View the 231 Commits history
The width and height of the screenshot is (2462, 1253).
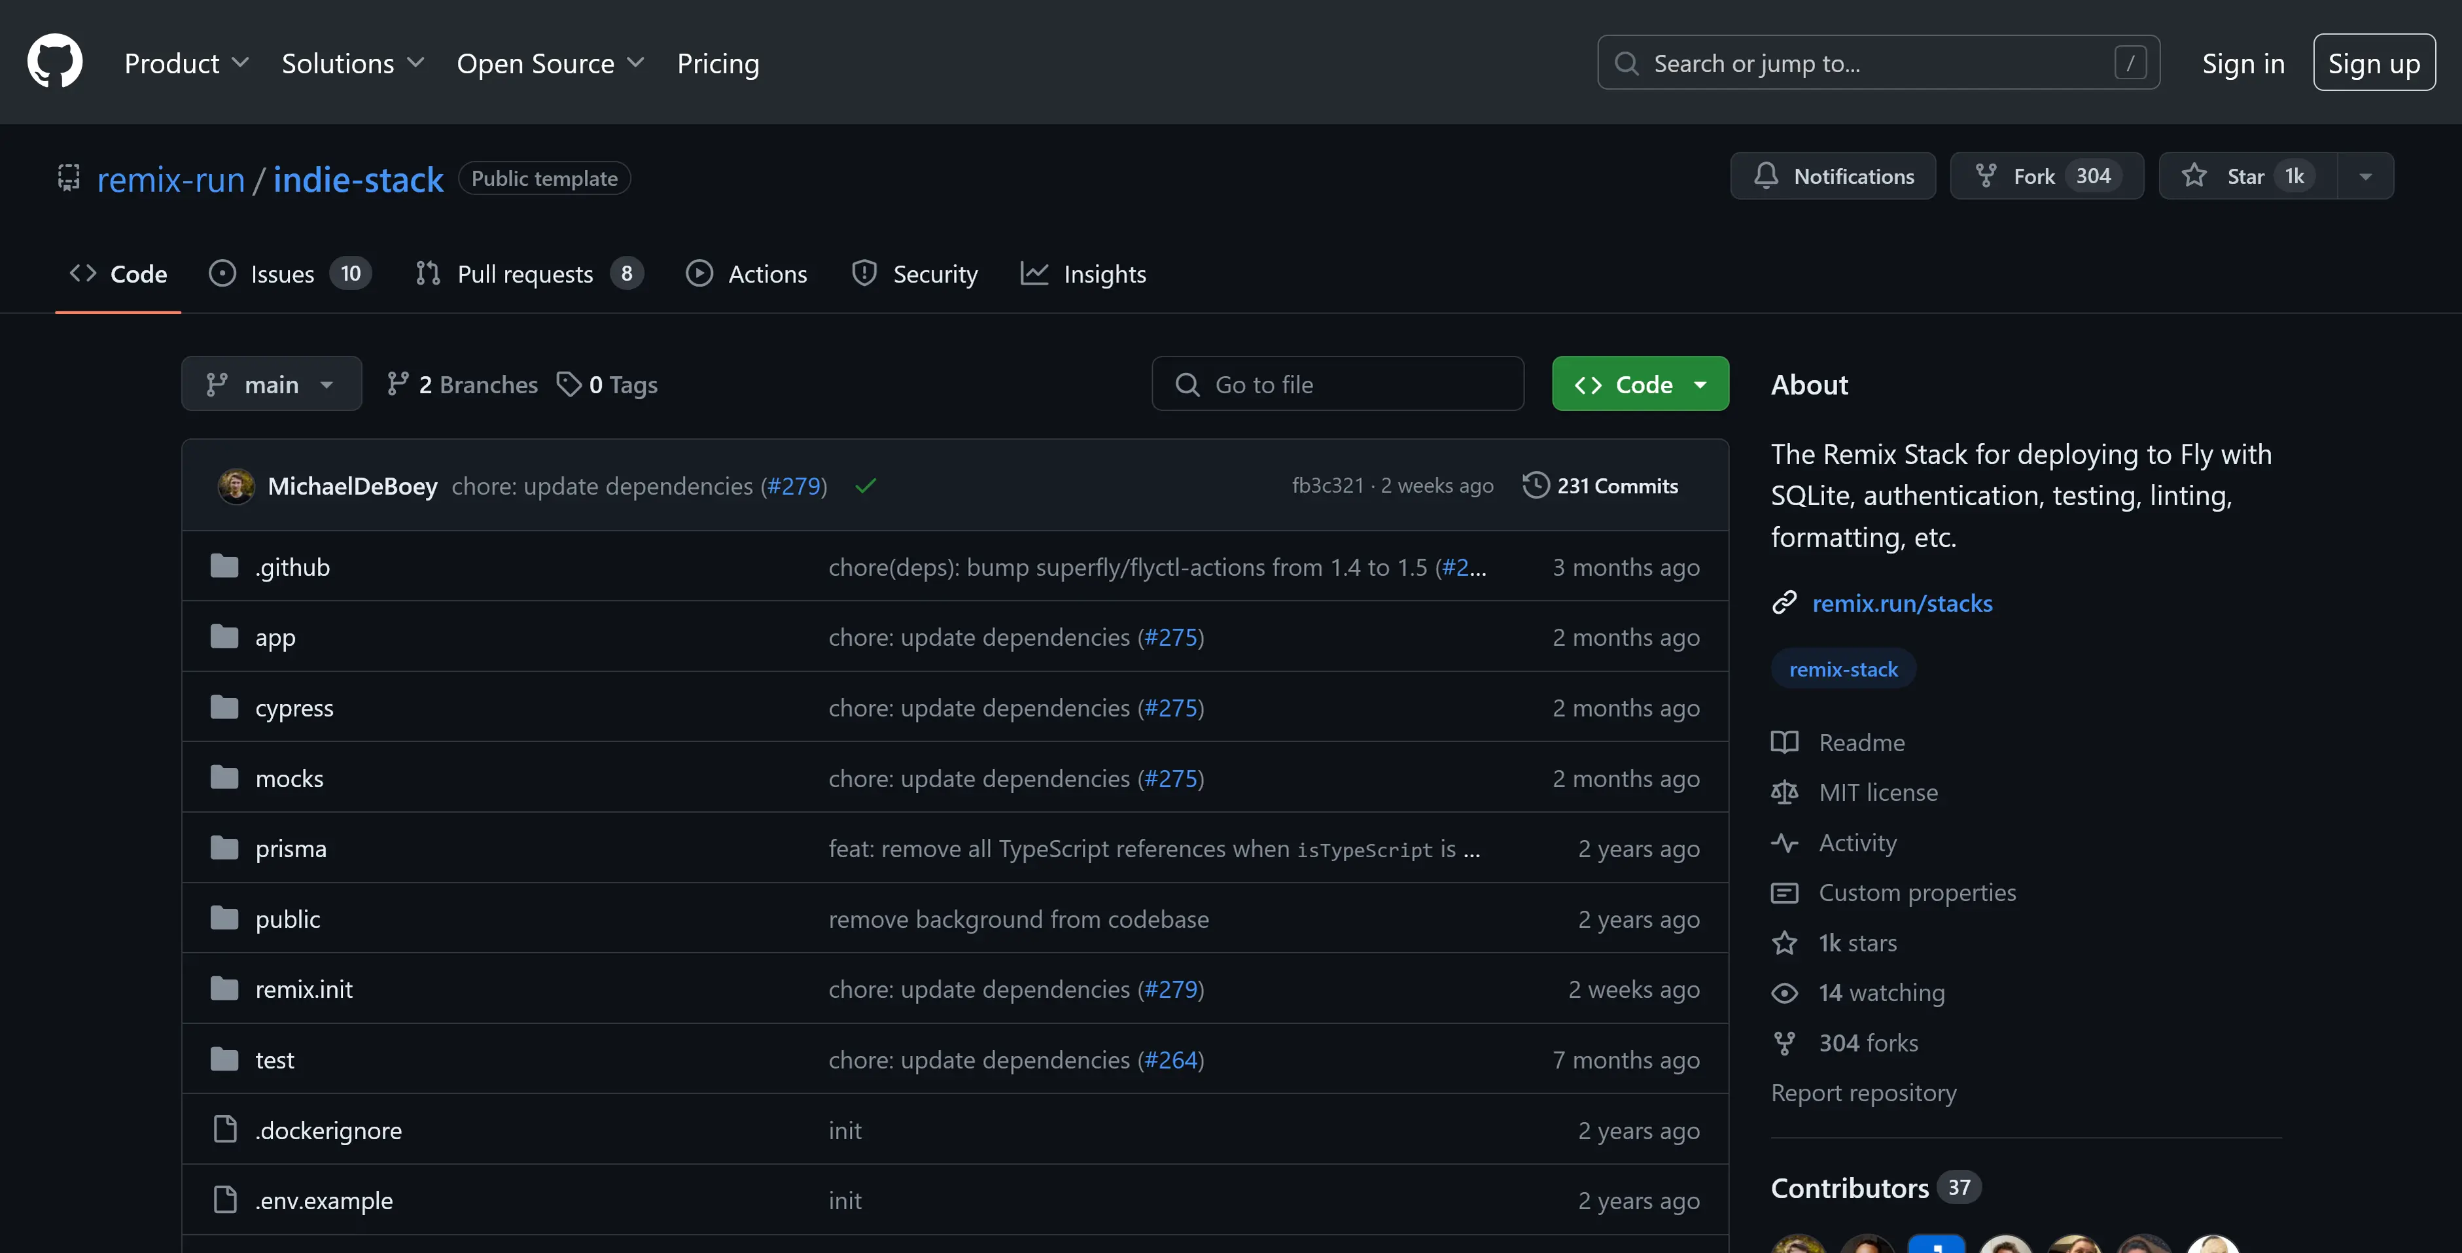(x=1600, y=485)
